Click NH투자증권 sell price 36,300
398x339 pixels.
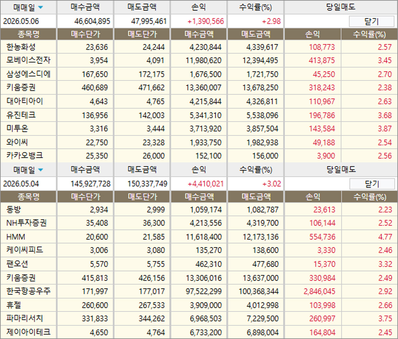153,223
